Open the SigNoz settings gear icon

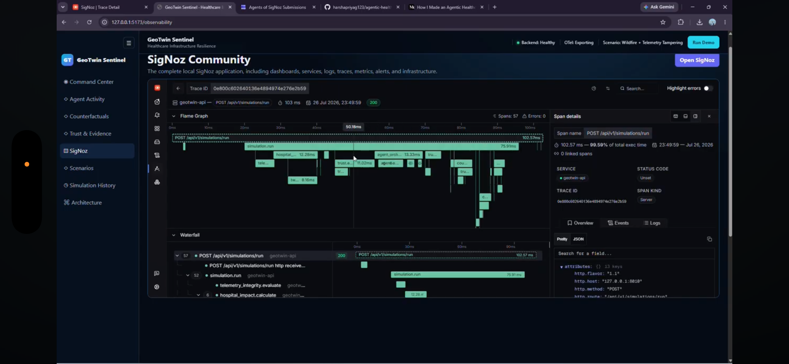click(157, 287)
